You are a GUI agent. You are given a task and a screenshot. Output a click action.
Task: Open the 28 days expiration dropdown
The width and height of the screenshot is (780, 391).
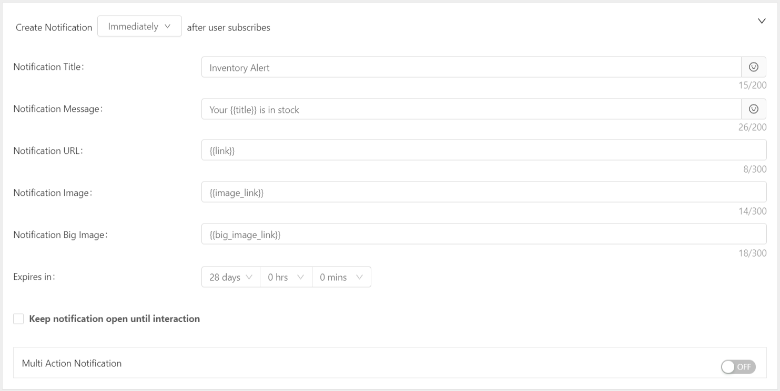(230, 277)
